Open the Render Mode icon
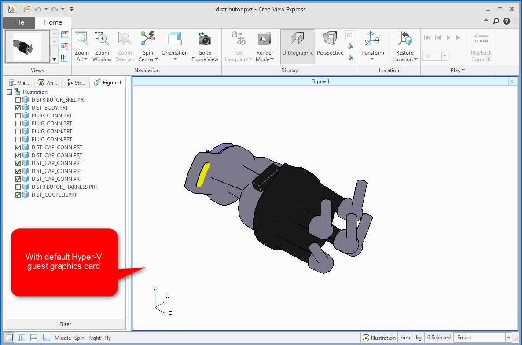The image size is (522, 345). pyautogui.click(x=265, y=39)
